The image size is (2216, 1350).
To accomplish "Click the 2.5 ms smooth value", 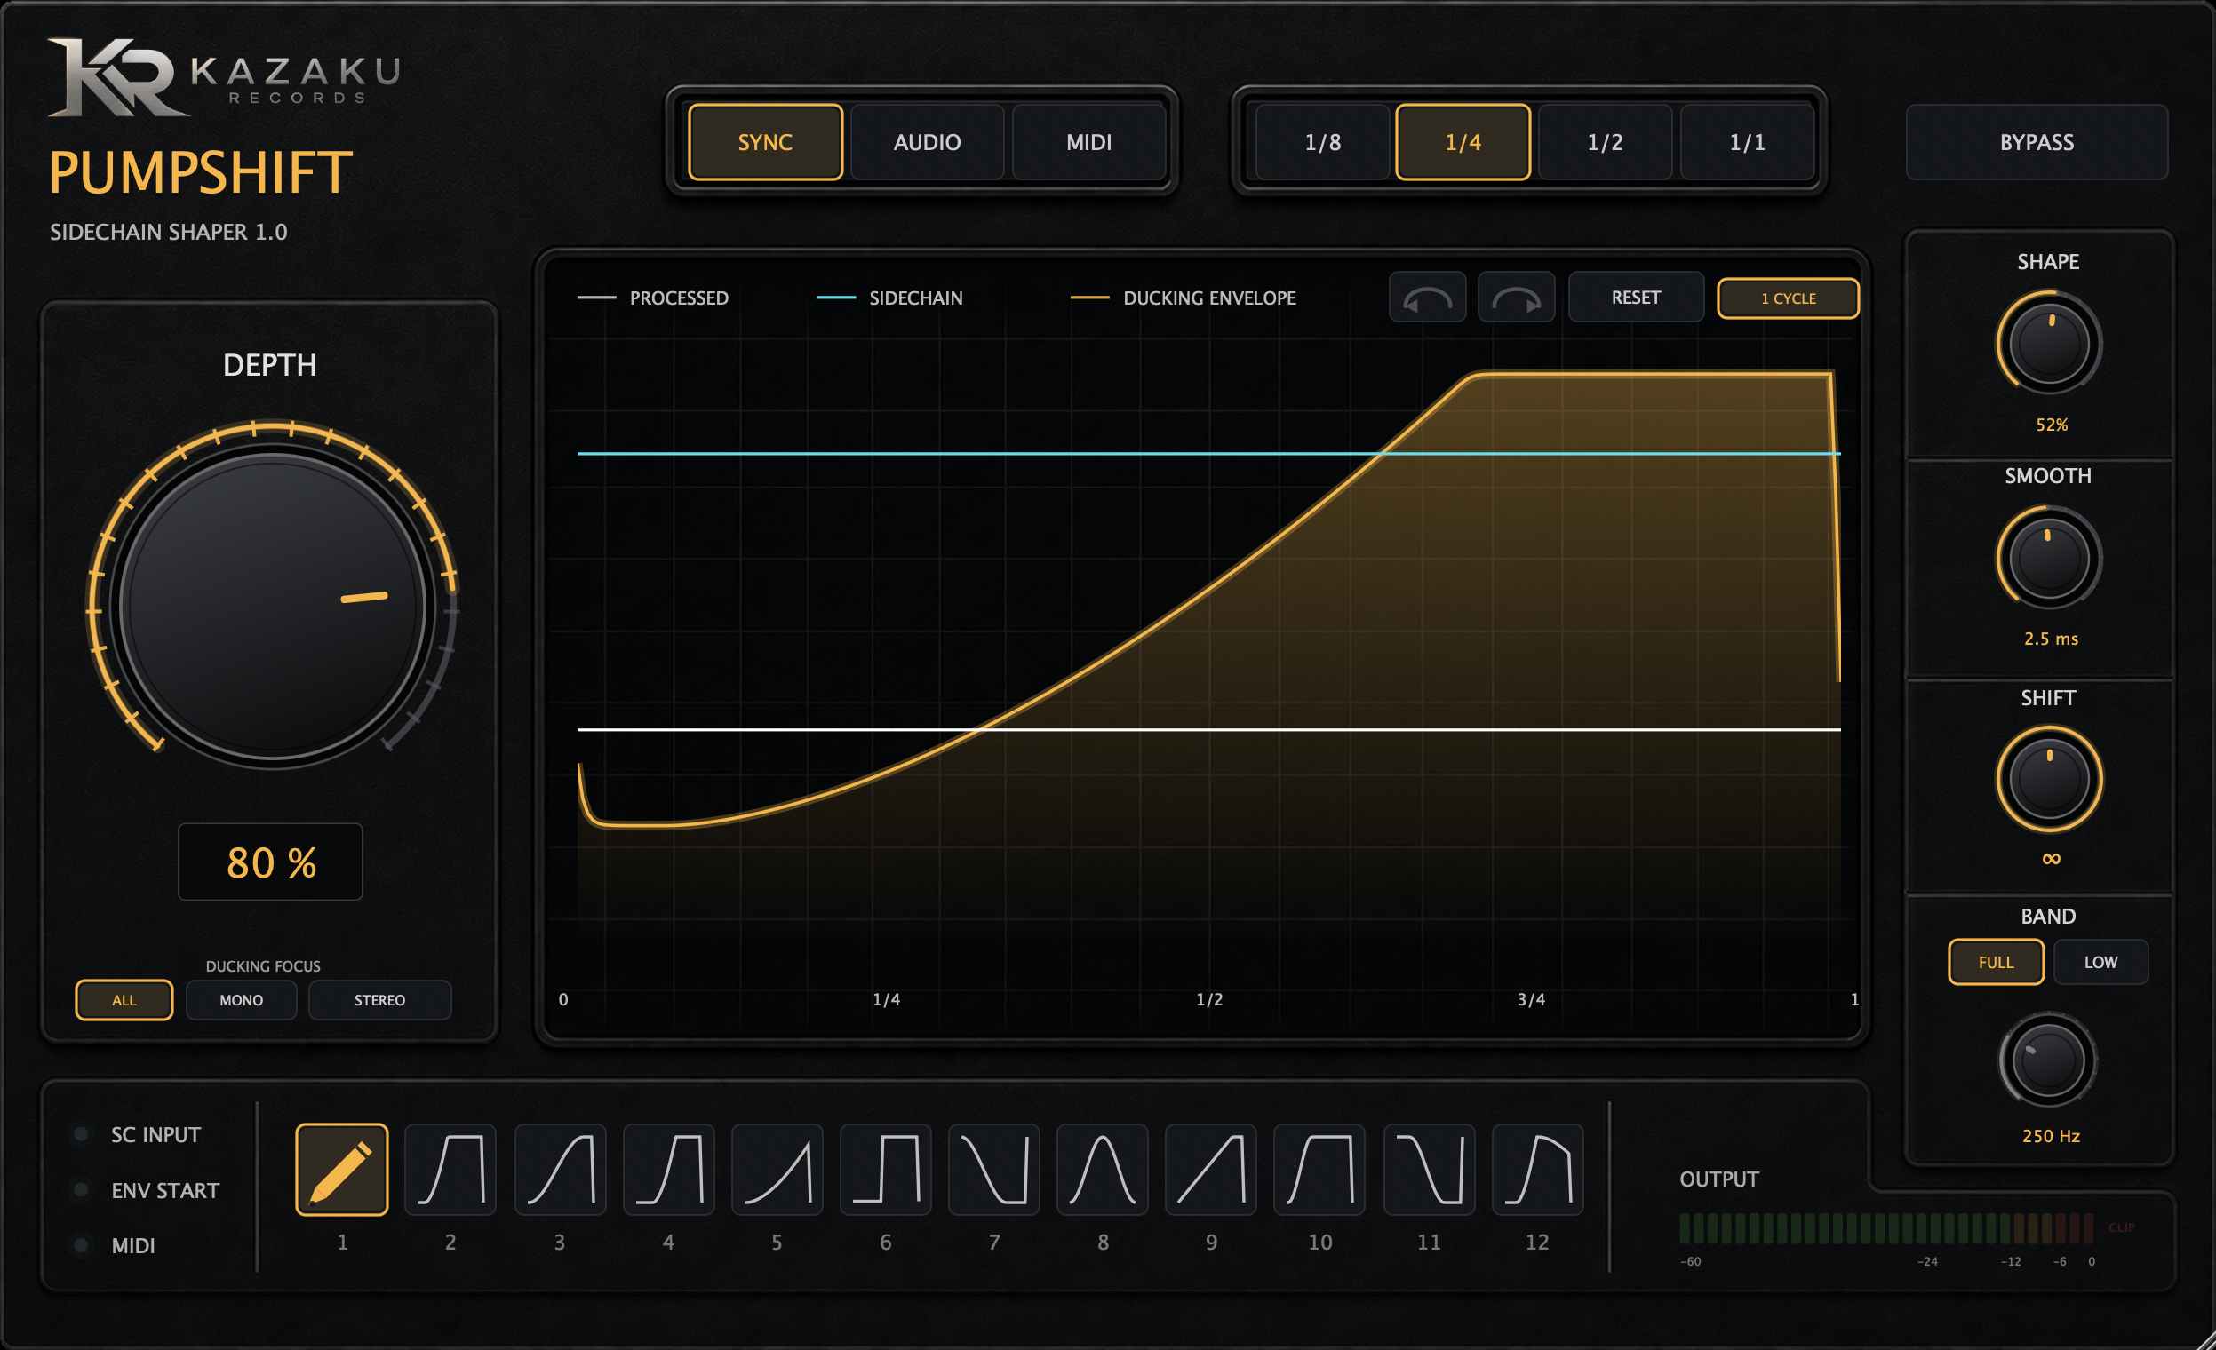I will 2051,639.
